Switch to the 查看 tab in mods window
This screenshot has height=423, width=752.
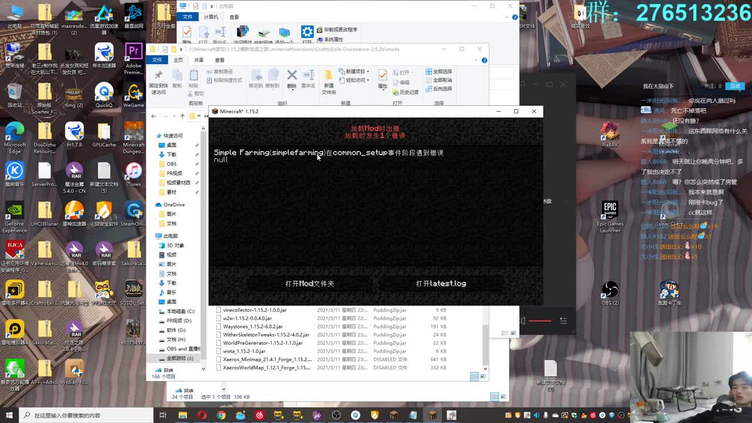pos(219,60)
